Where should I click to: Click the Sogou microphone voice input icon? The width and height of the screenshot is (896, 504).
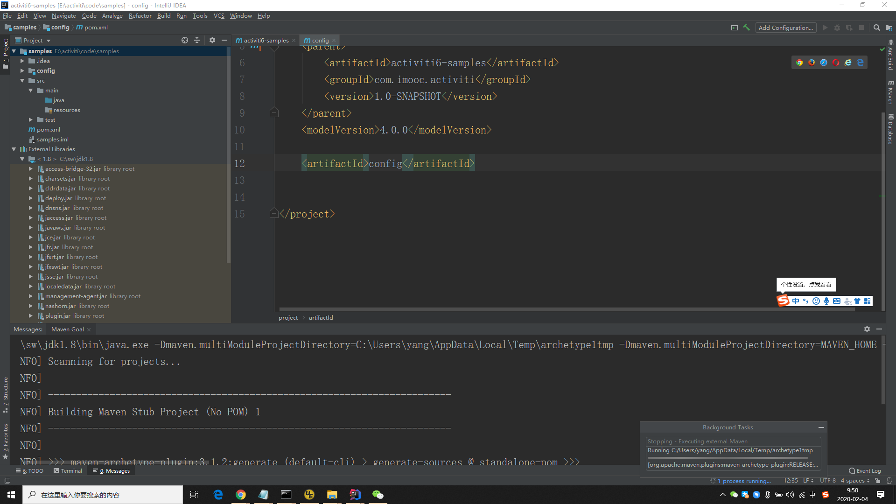click(x=826, y=301)
